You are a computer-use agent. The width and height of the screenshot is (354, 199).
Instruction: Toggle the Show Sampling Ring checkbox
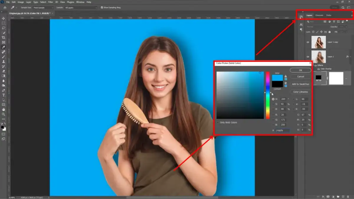[x=101, y=7]
